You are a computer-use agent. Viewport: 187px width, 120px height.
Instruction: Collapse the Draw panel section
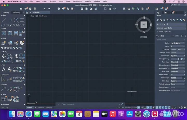pyautogui.click(x=1, y=16)
